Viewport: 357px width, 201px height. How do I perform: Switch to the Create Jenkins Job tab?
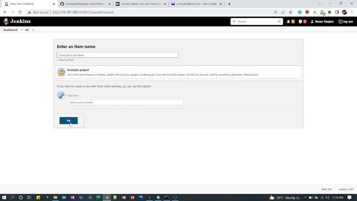tap(141, 4)
